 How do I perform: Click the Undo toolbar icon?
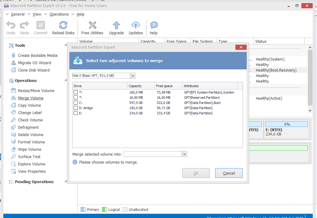tap(11, 25)
